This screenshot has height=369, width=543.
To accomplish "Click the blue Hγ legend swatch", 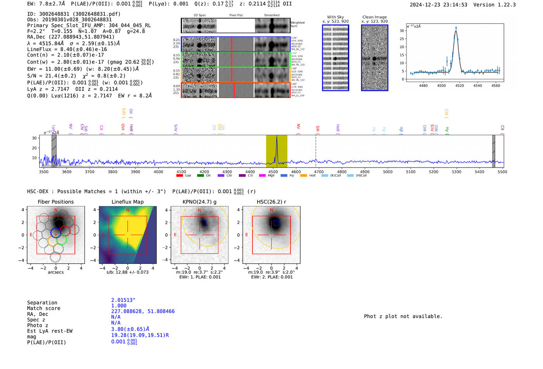I will (x=284, y=176).
